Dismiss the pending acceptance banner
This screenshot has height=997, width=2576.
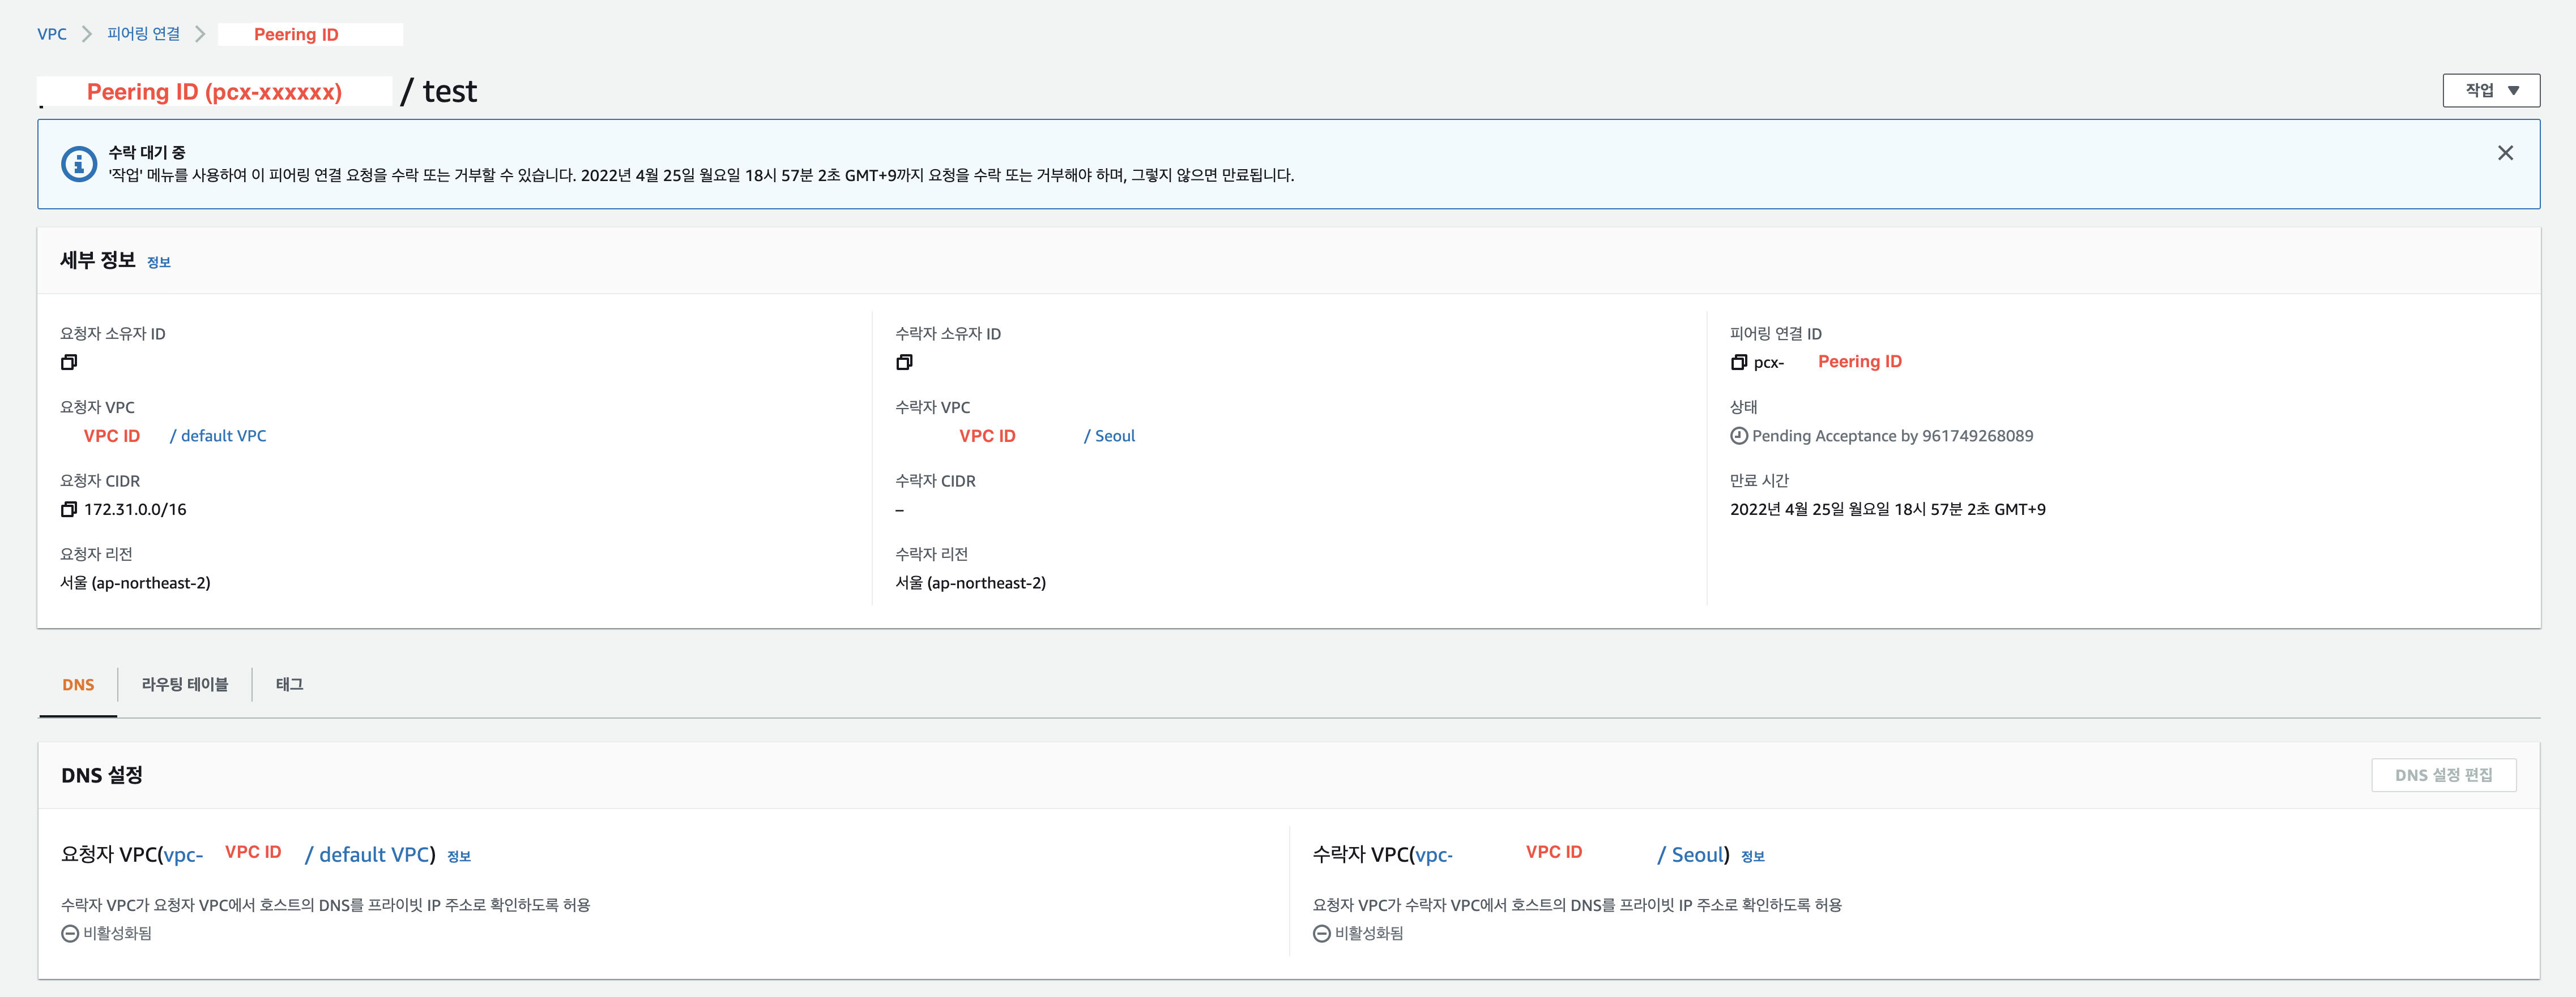(x=2504, y=153)
